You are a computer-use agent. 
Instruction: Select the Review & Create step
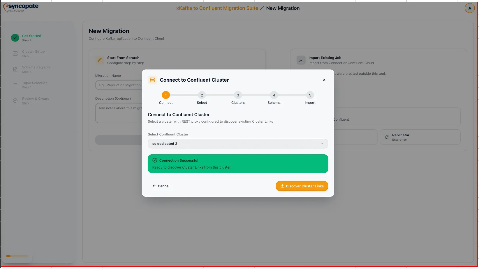[x=15, y=100]
